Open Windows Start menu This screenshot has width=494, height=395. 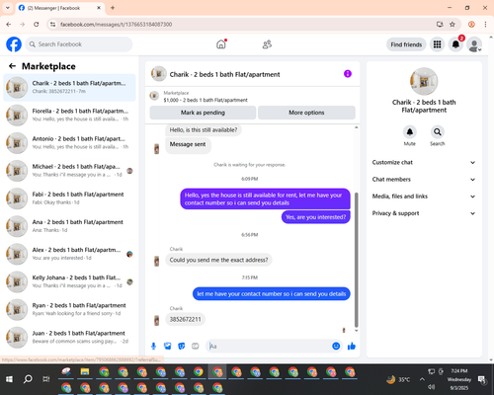point(9,379)
